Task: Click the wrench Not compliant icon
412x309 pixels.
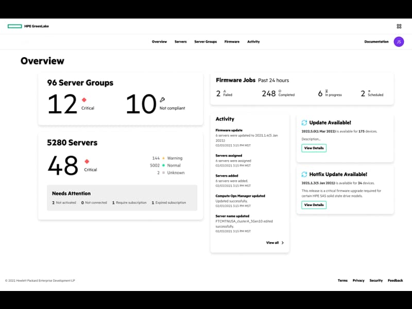Action: (x=162, y=99)
